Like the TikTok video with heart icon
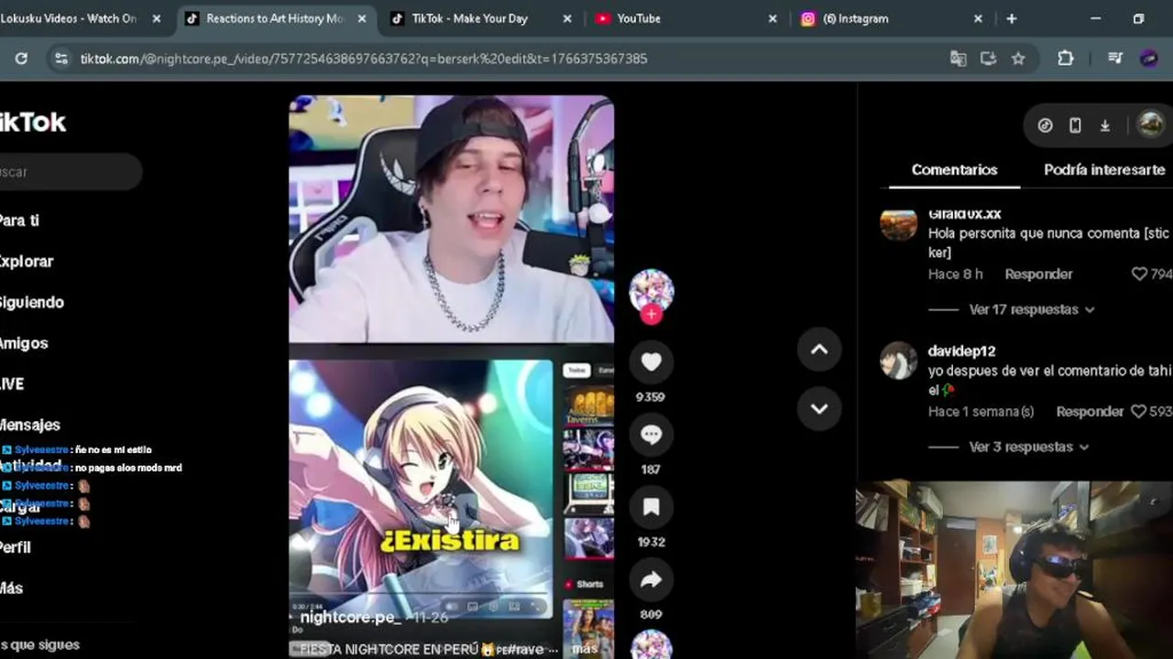Viewport: 1173px width, 659px height. coord(651,362)
